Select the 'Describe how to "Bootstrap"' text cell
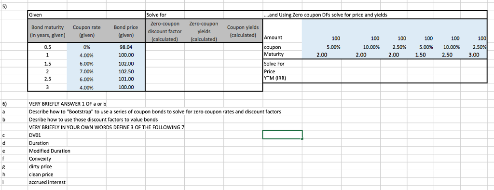Screen dimensions: 494x190 155,111
